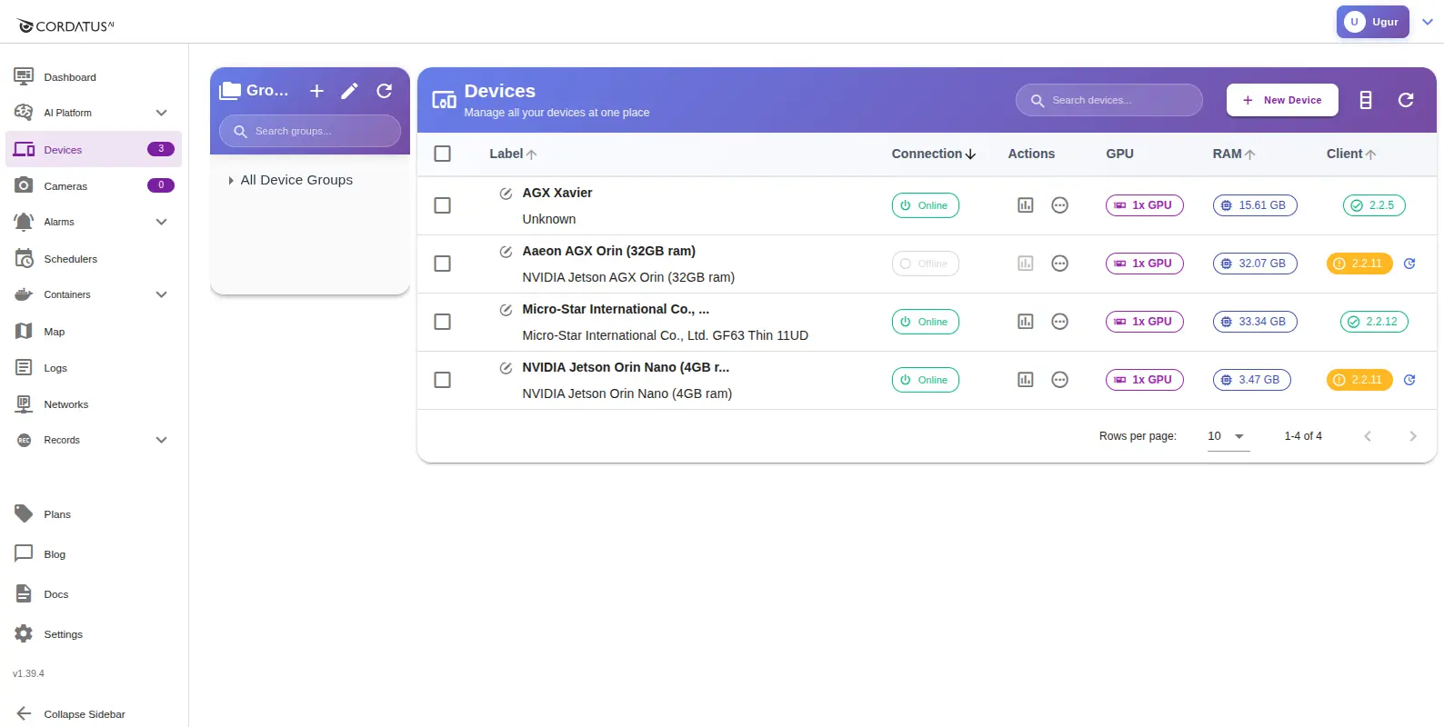Go to previous page of devices
1444x727 pixels.
click(x=1368, y=436)
